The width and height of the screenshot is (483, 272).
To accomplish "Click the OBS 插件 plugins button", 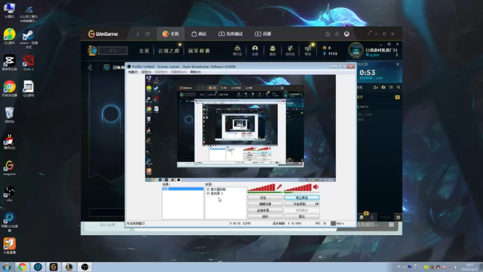I will click(x=265, y=217).
